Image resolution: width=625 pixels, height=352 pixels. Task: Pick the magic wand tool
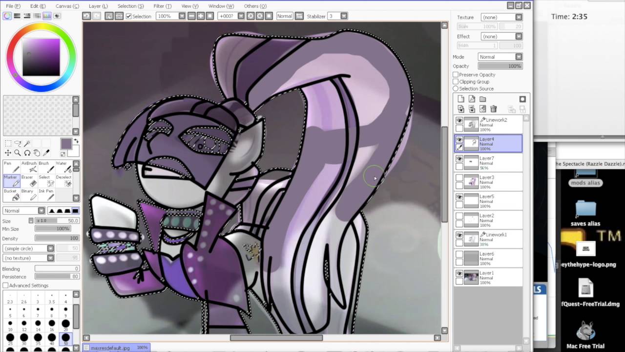coord(27,143)
